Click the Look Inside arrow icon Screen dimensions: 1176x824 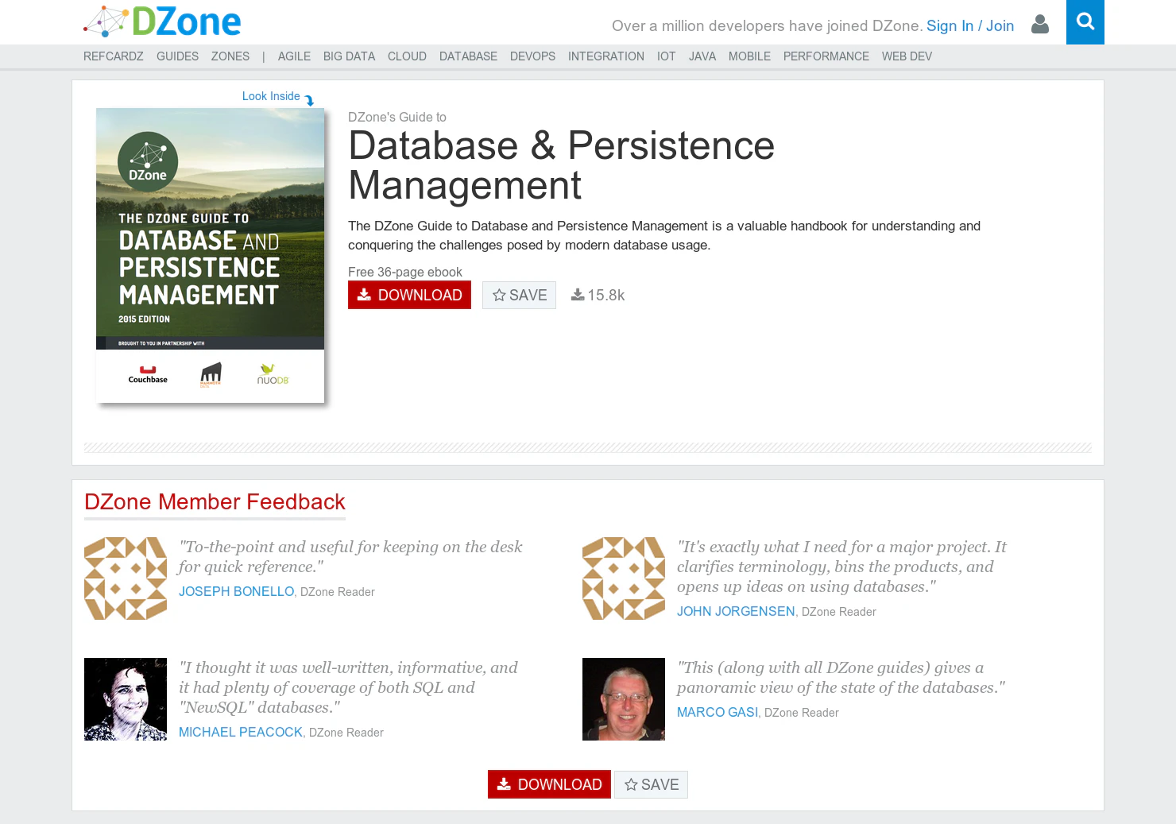coord(310,100)
